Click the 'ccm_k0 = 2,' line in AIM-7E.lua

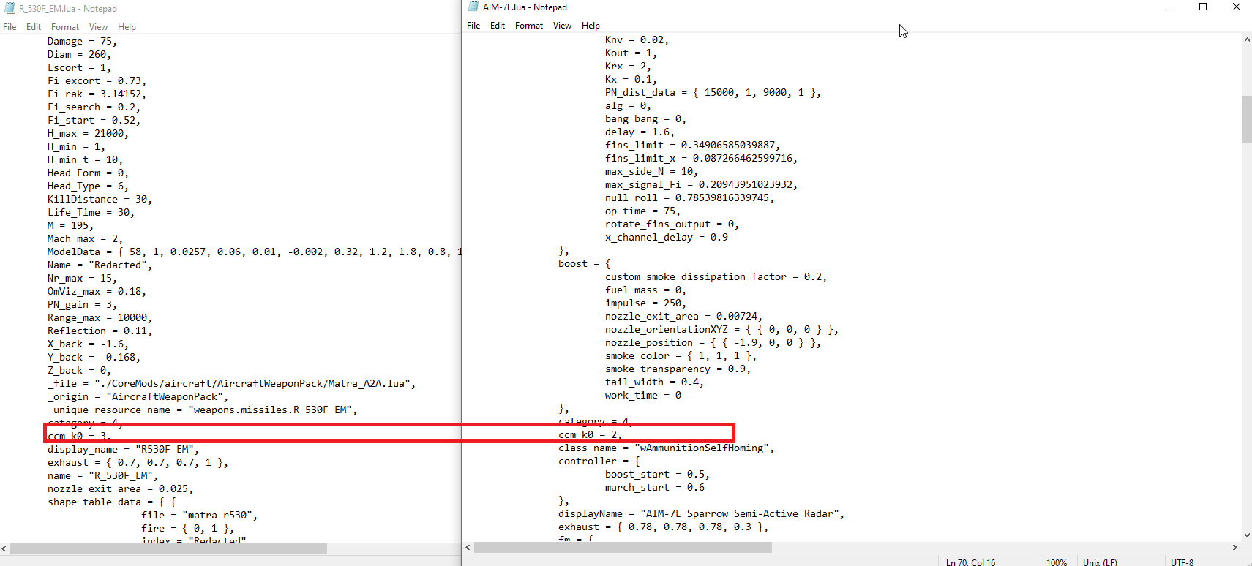pyautogui.click(x=591, y=434)
